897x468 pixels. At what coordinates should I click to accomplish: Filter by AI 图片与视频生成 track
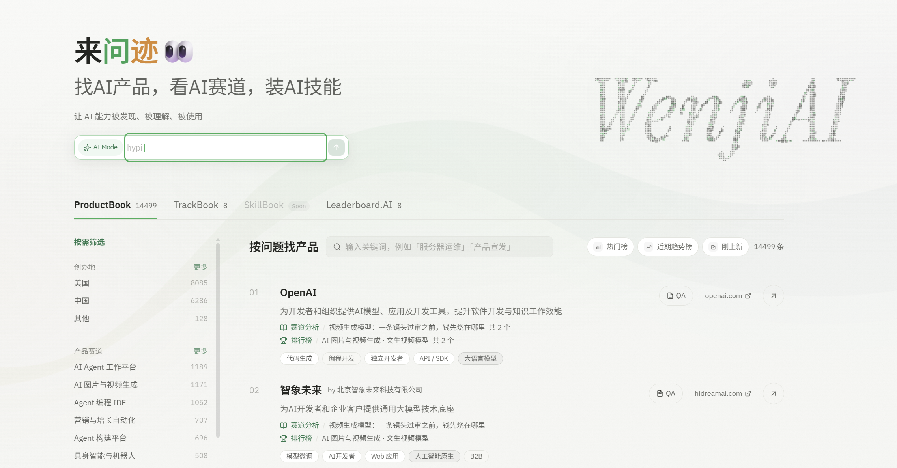[141, 385]
